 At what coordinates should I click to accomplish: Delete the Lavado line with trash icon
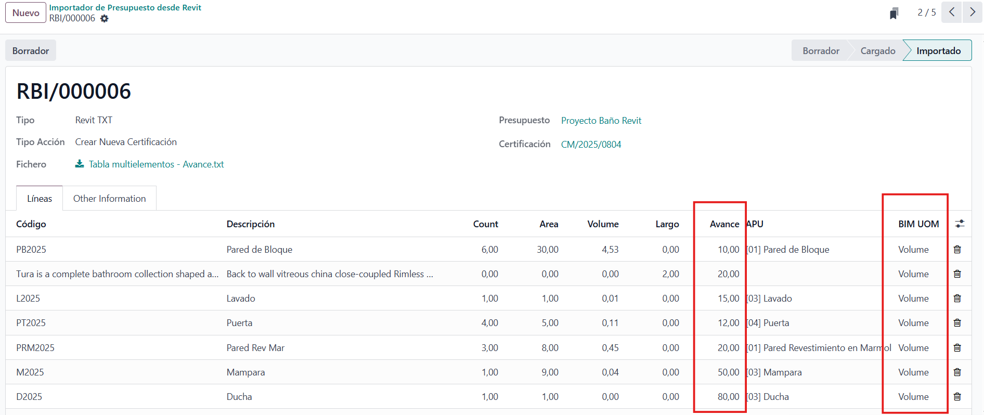(957, 299)
